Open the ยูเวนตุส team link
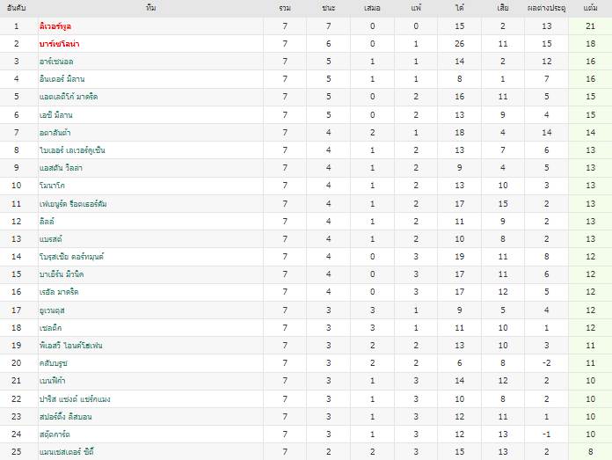Screen dimensions: 612x460 [52, 310]
